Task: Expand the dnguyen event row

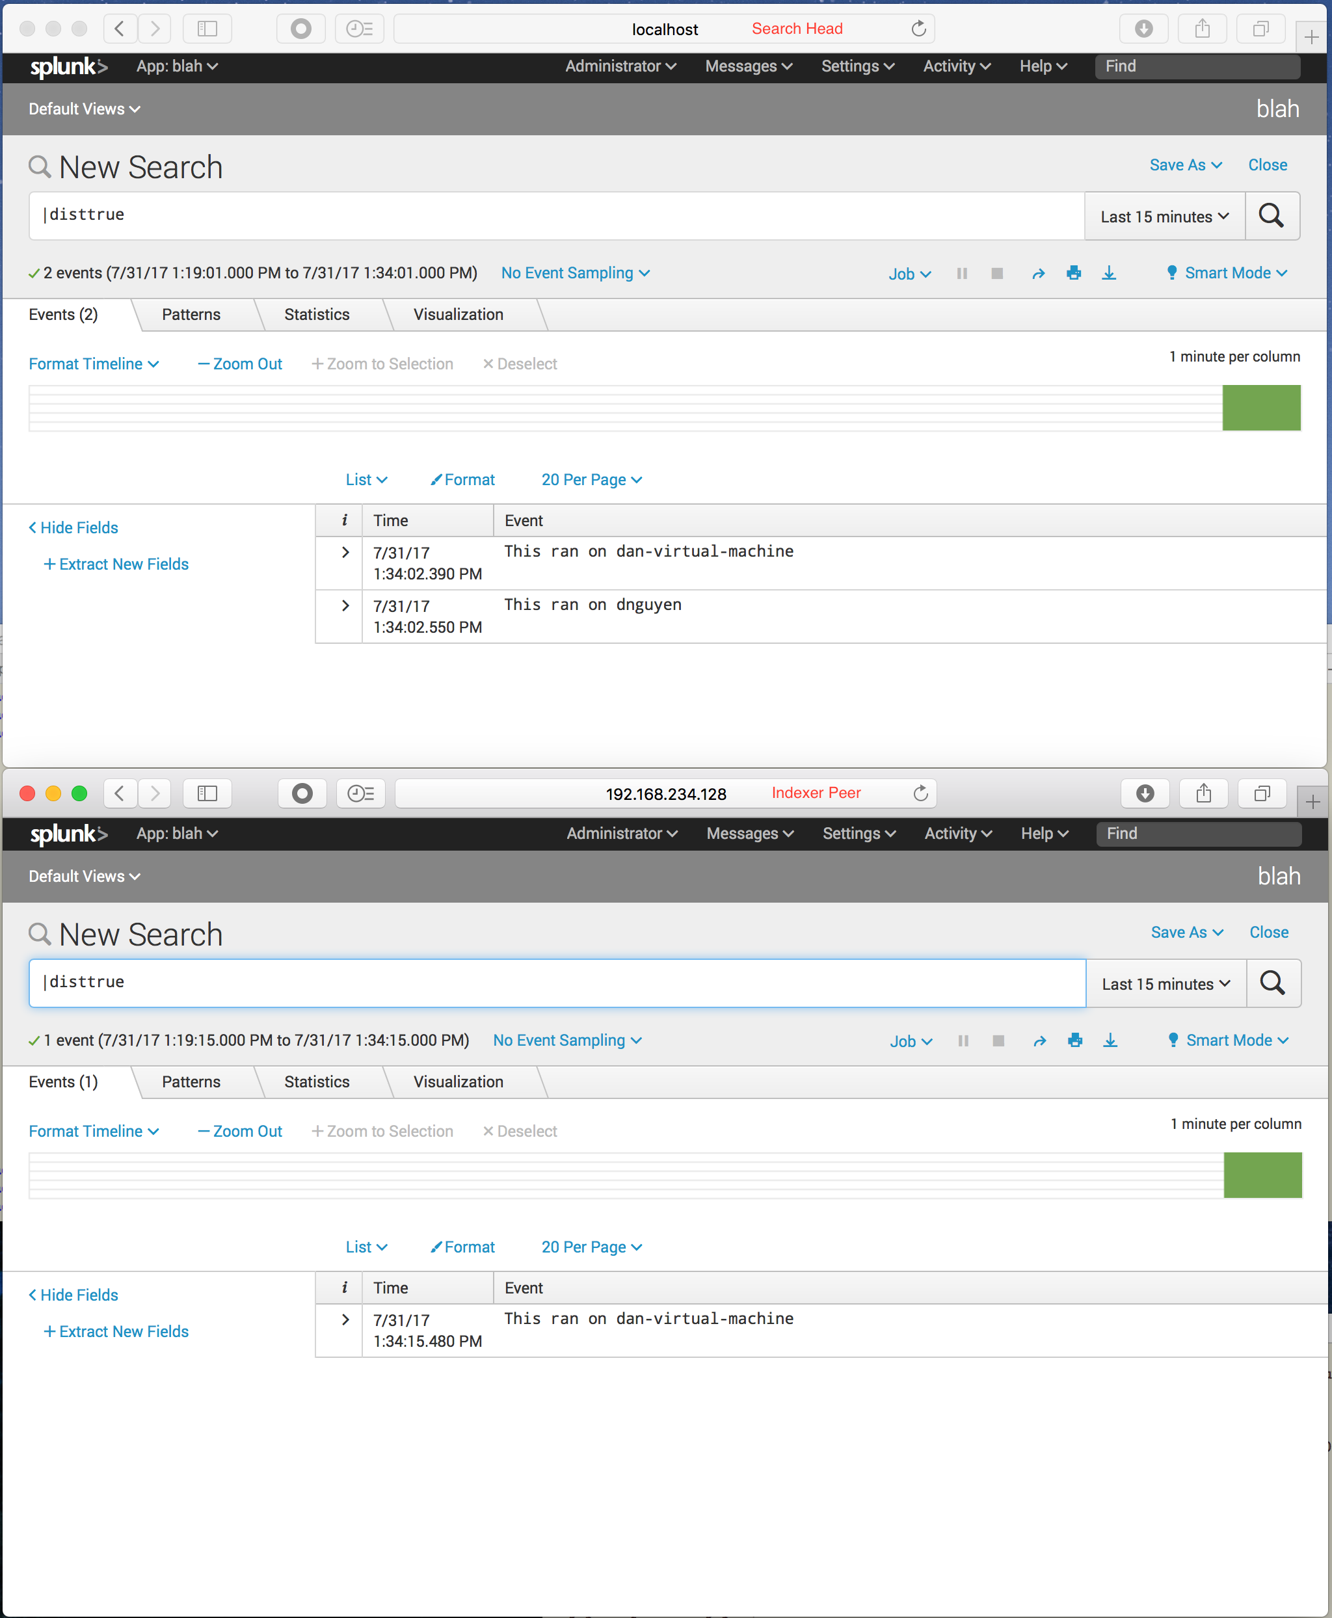Action: pyautogui.click(x=345, y=605)
